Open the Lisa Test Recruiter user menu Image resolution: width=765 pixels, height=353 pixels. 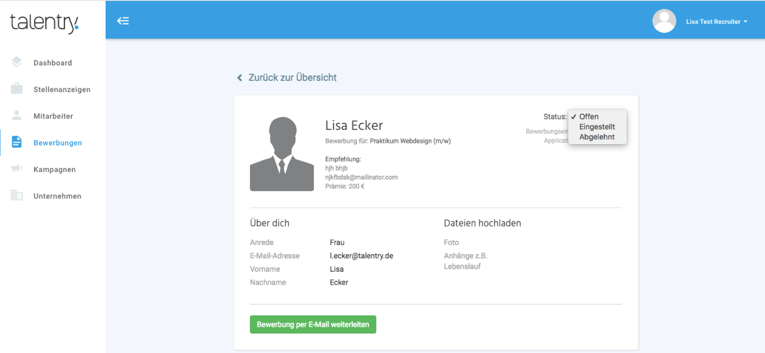(716, 22)
